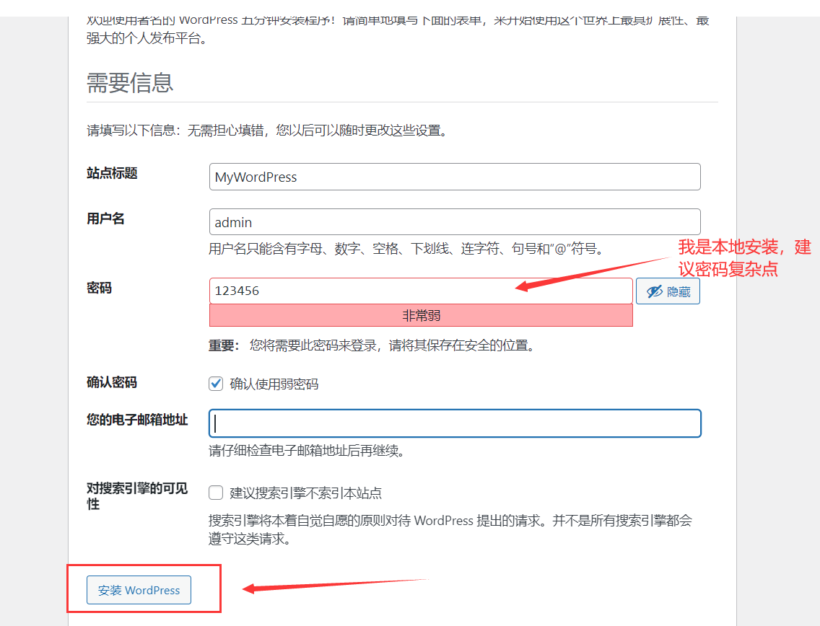Click the username rules hint text
The height and width of the screenshot is (626, 820).
(406, 249)
